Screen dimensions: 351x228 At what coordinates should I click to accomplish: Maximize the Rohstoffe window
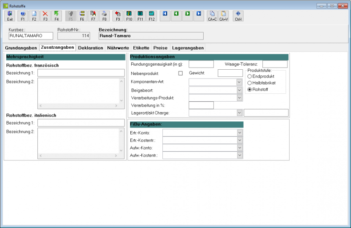click(x=332, y=6)
